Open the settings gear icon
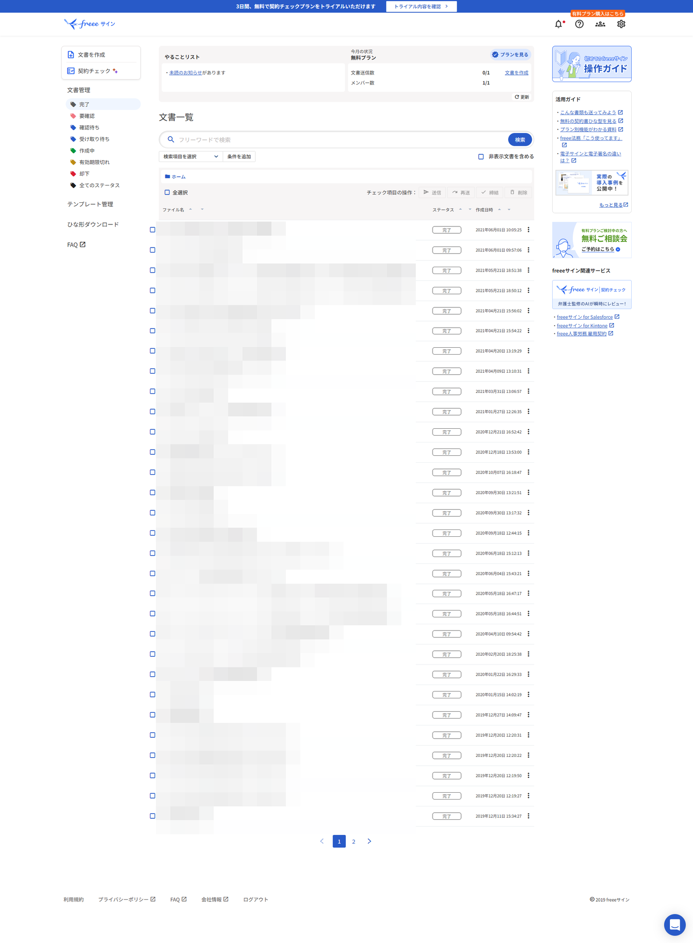 pos(621,24)
